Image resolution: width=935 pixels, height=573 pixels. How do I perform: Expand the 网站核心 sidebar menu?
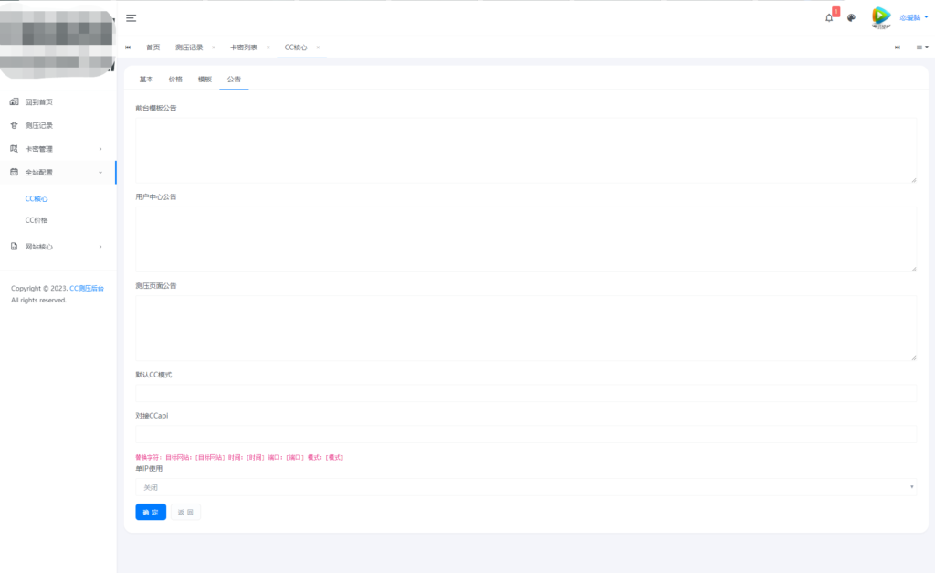pos(57,247)
